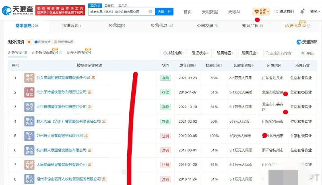Click 联系我们 contact link
The height and width of the screenshot is (185, 322).
click(x=284, y=12)
